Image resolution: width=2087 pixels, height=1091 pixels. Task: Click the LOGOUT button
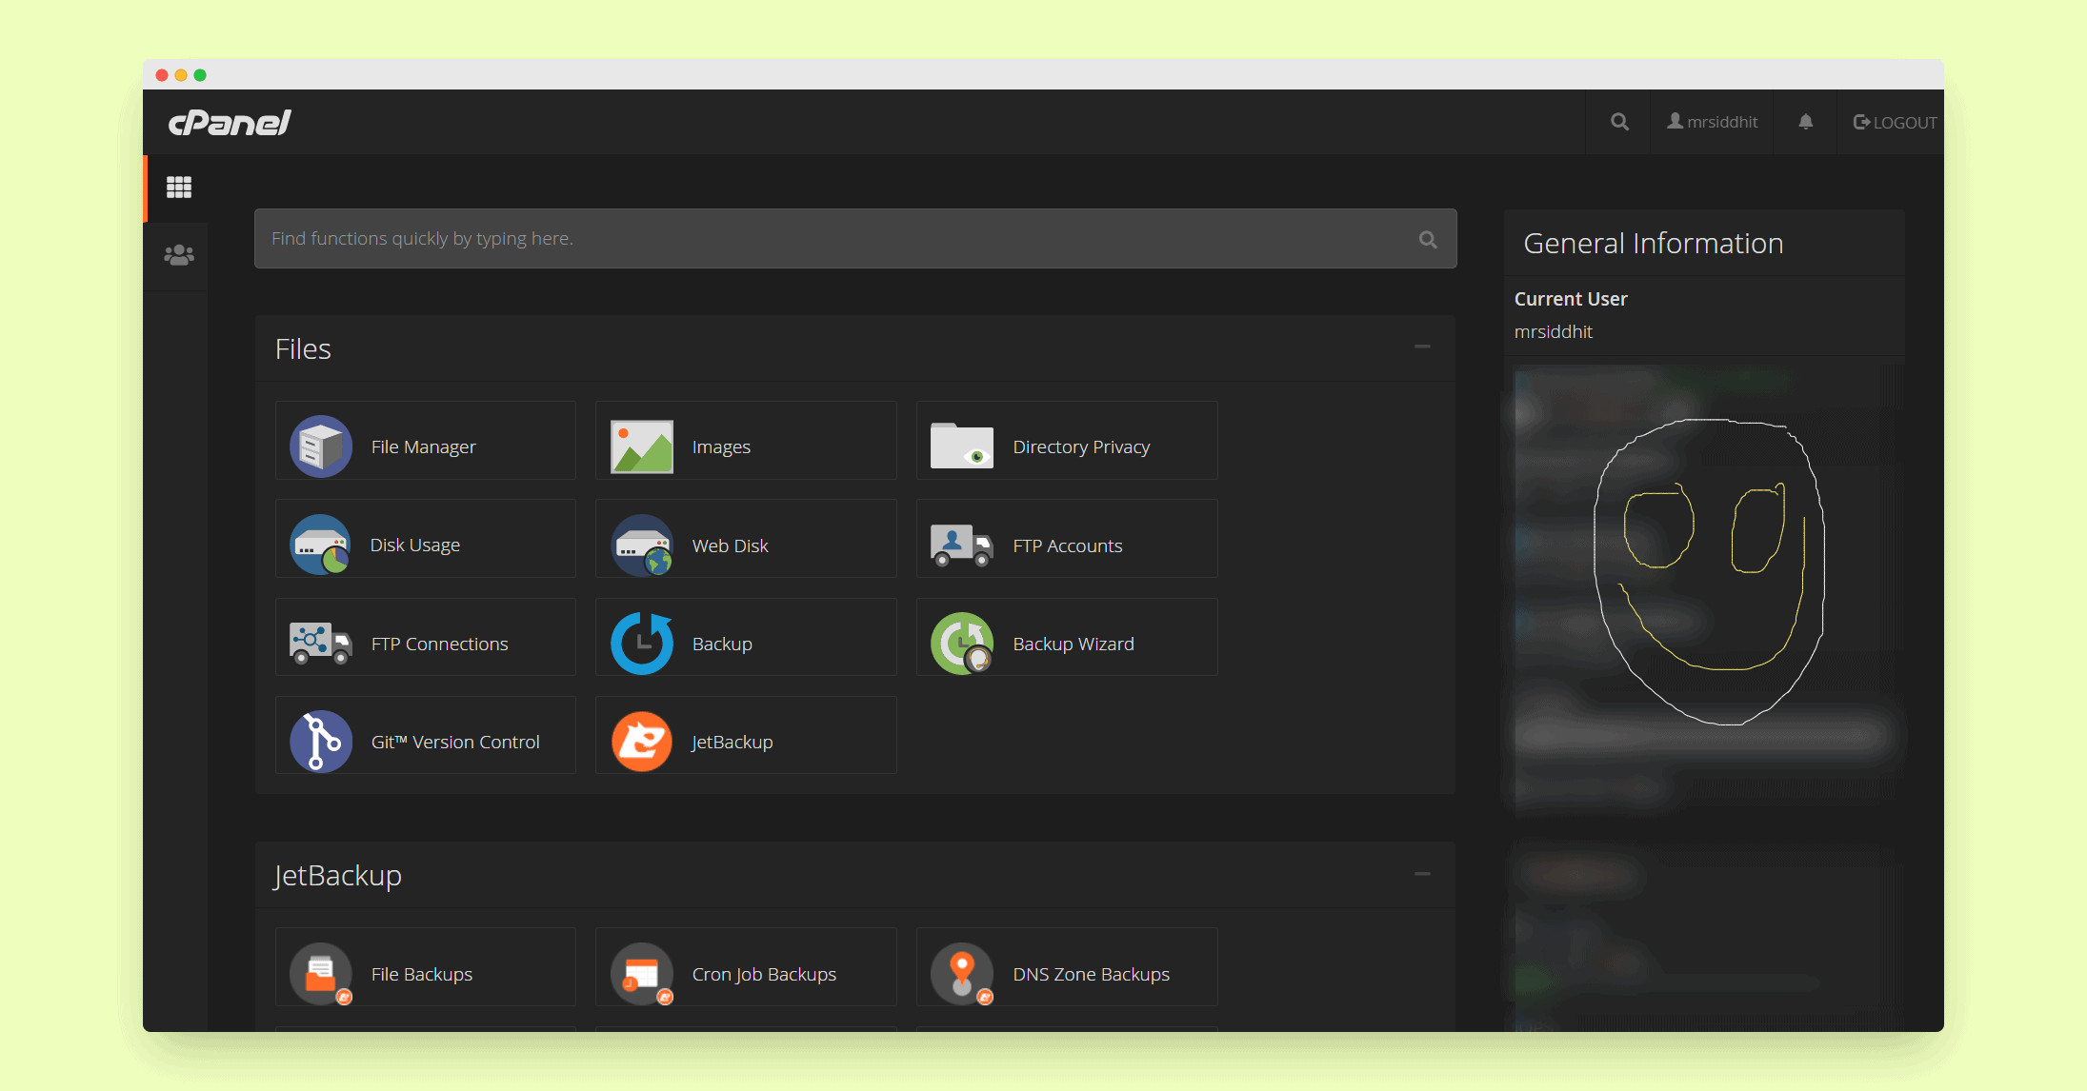1895,122
